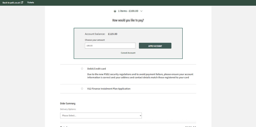Select the Debit/Credit card radio button
This screenshot has height=127, width=256.
coord(82,69)
